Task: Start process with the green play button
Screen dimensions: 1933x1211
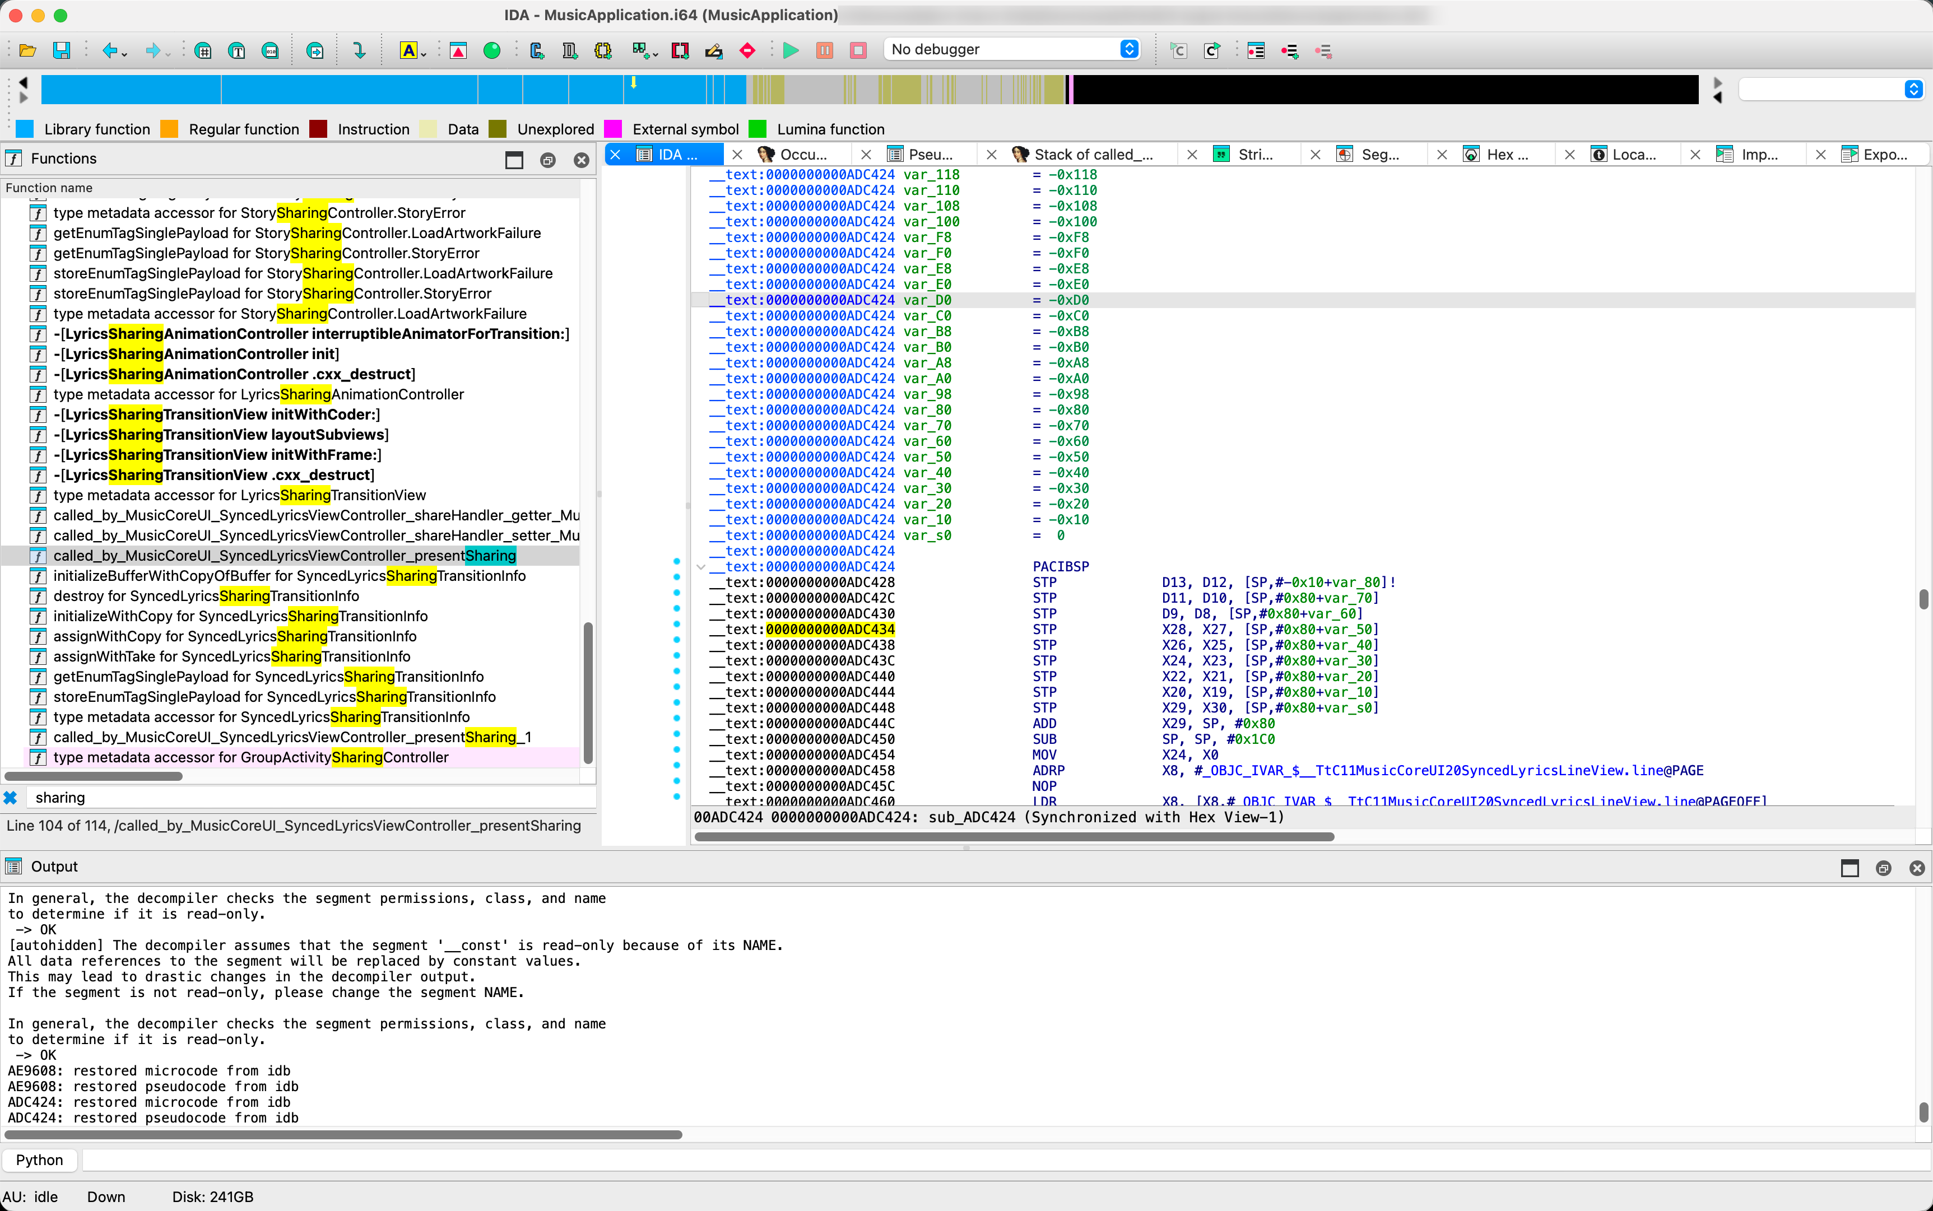Action: [791, 50]
